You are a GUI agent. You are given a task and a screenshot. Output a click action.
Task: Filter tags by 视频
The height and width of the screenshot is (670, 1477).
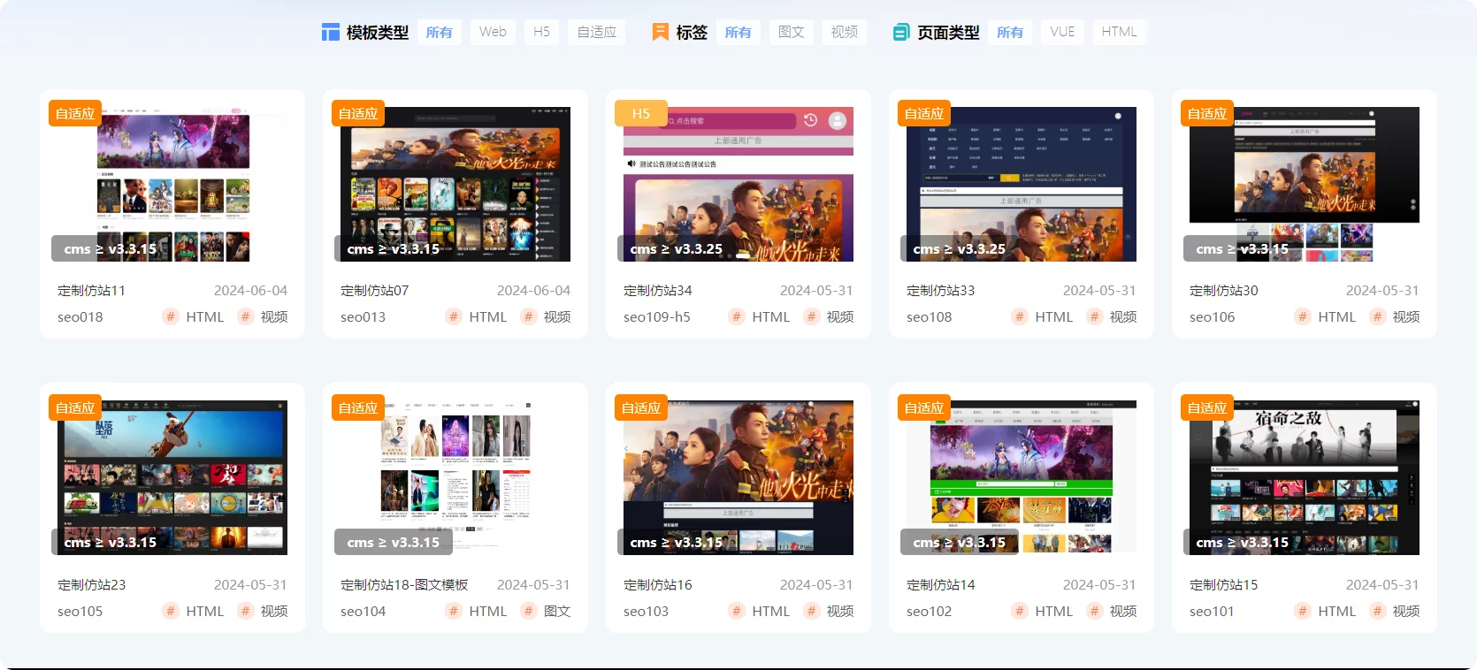point(845,32)
